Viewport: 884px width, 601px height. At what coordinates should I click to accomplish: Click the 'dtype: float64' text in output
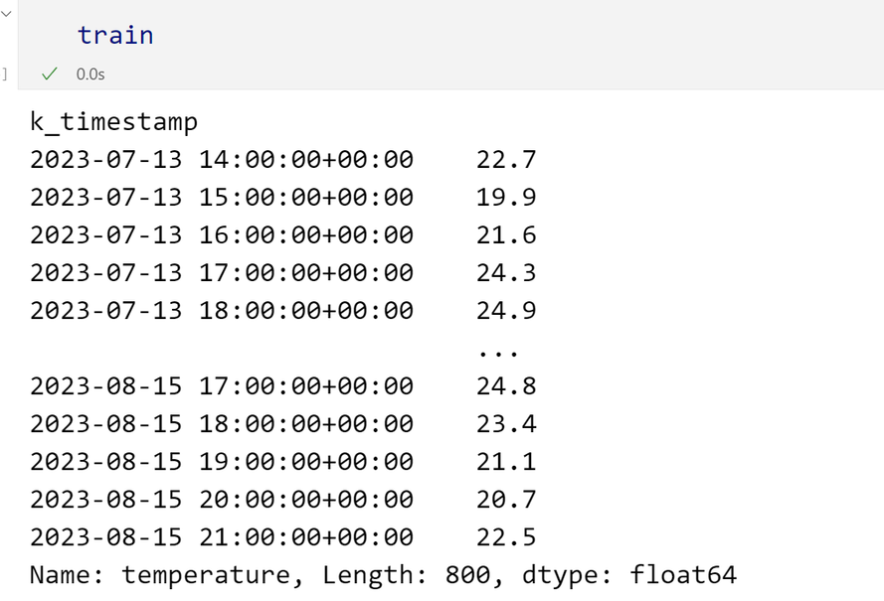(x=629, y=575)
